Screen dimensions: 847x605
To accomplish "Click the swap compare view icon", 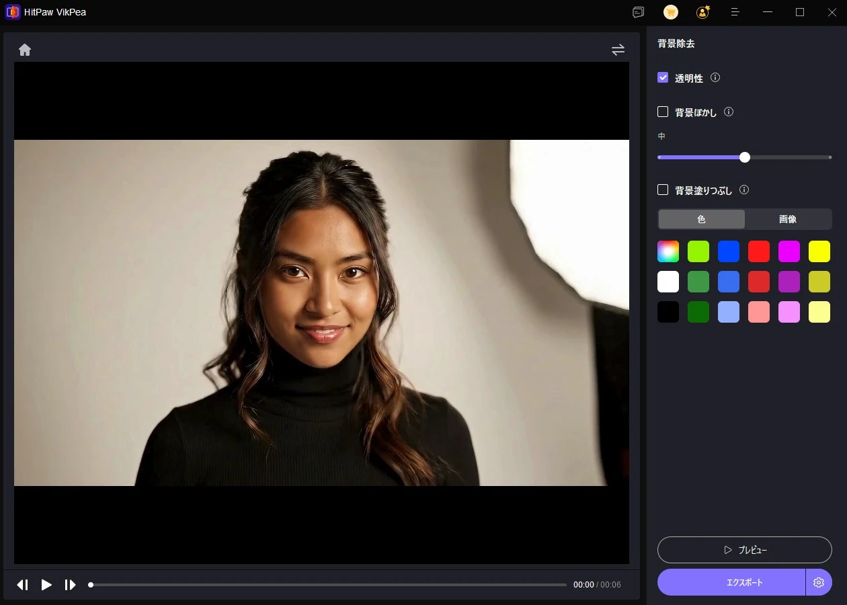I will 618,50.
